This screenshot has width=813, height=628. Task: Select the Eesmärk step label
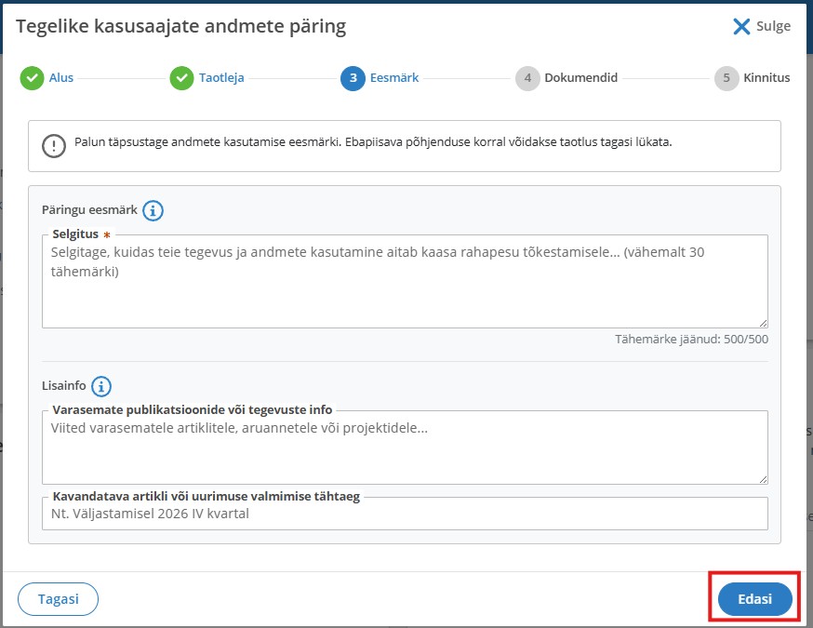(394, 78)
